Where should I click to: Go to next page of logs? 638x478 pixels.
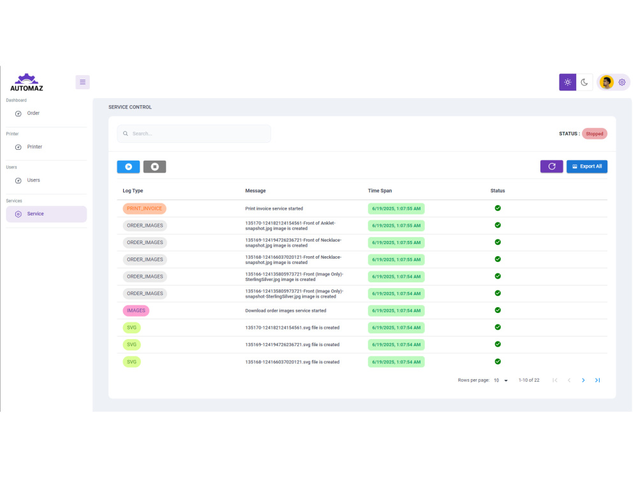point(583,380)
